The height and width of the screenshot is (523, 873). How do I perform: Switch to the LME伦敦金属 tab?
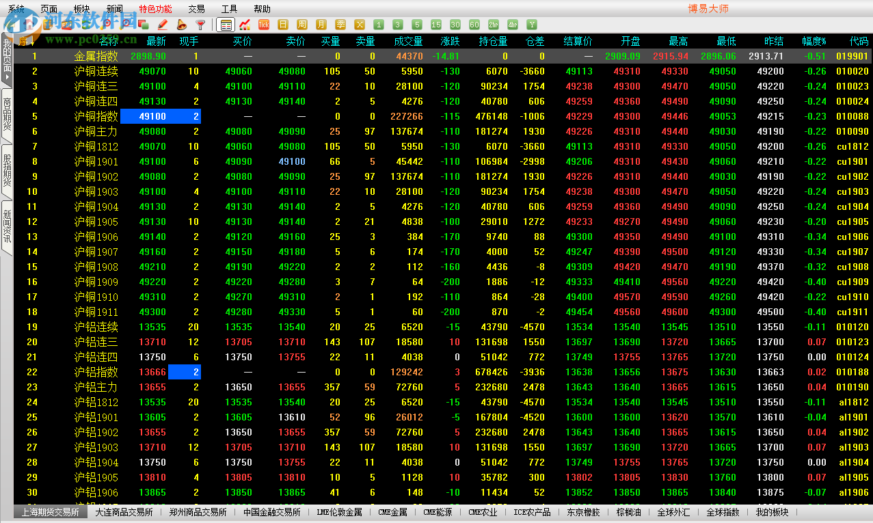(340, 512)
